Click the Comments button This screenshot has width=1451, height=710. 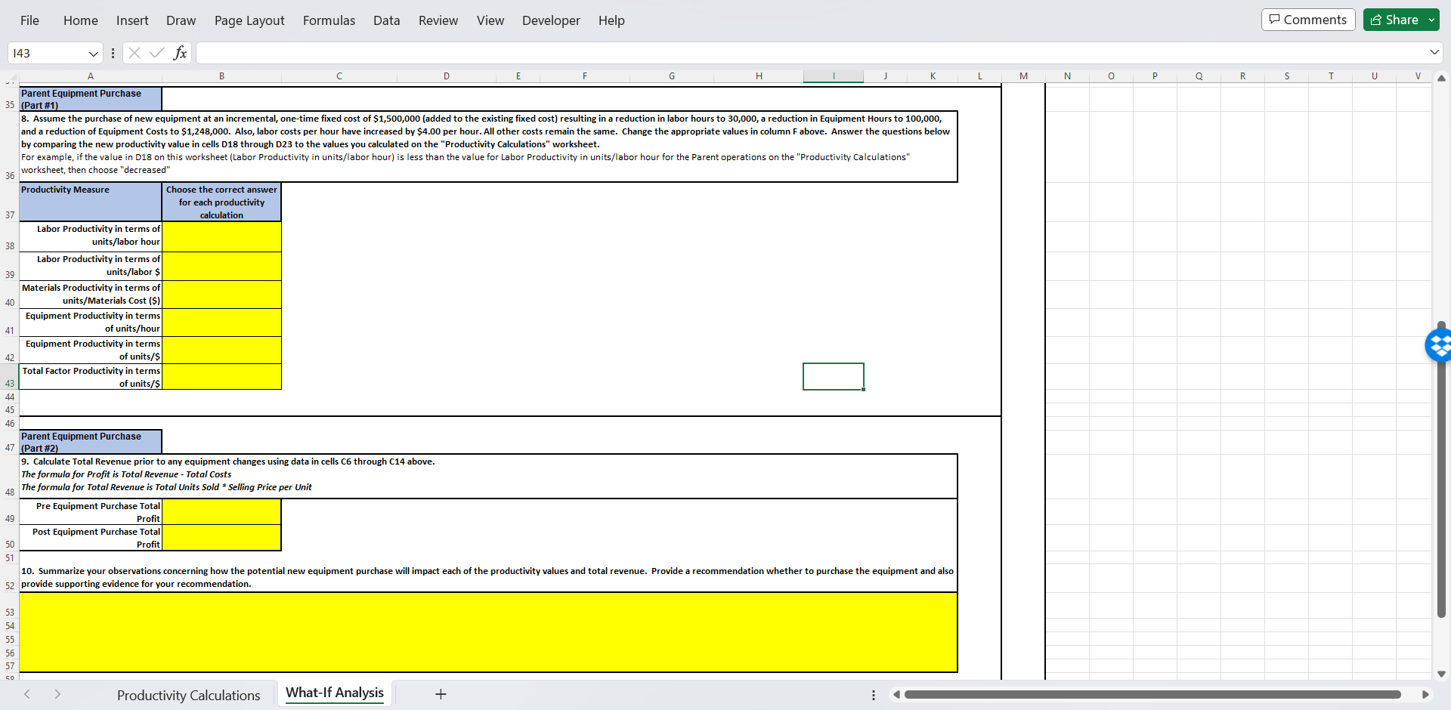[1307, 19]
